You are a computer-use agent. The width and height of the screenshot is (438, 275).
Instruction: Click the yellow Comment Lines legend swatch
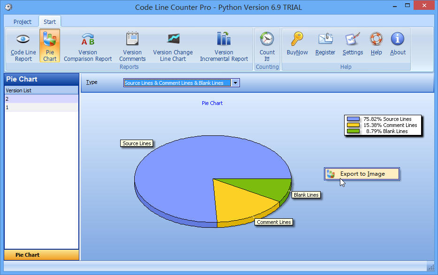(x=353, y=125)
